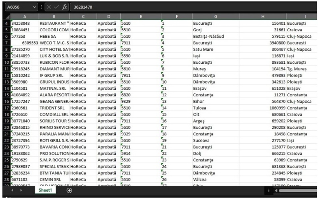Click the formula bar showing 36281470

[x=191, y=7]
